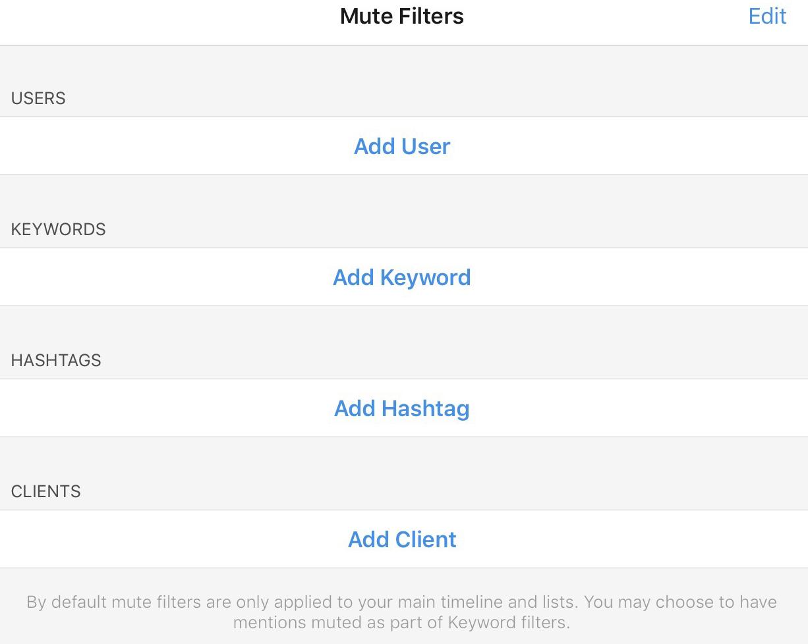
Task: Click the CLIENTS section label
Action: click(46, 491)
